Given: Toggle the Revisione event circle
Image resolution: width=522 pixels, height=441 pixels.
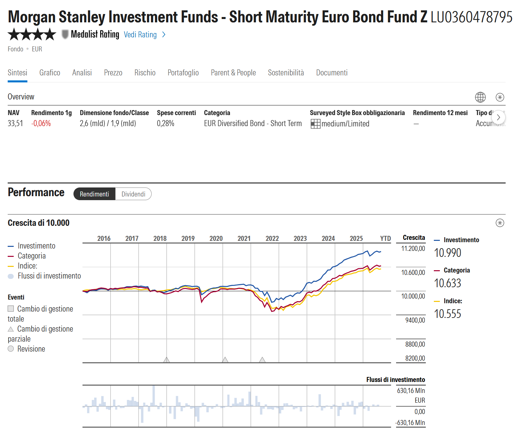Looking at the screenshot, I should 11,349.
